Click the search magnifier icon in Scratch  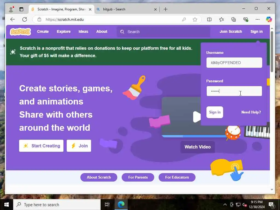(x=122, y=32)
